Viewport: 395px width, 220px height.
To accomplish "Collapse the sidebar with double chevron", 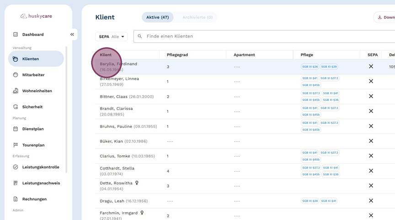I will coord(72,34).
